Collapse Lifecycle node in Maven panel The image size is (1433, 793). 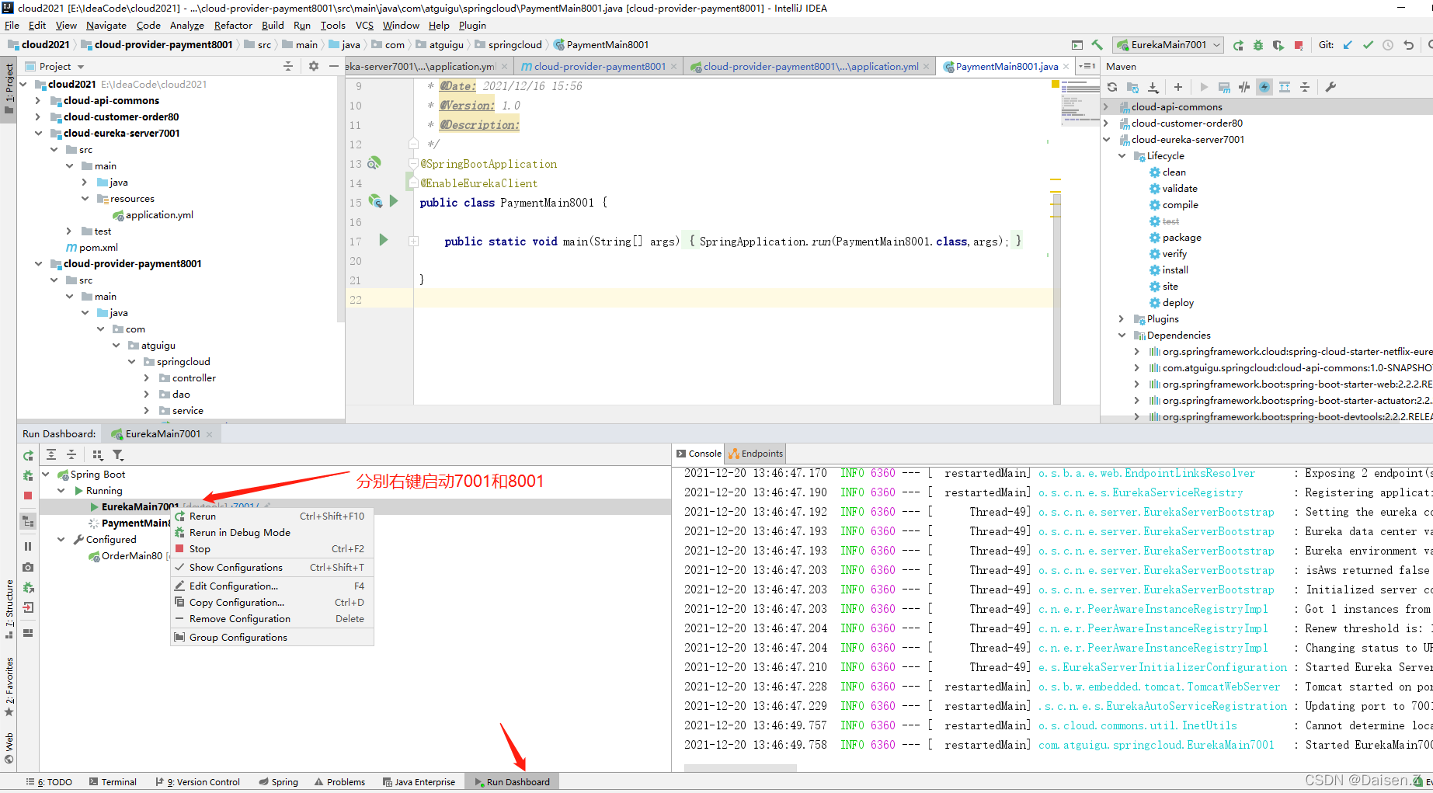1122,156
